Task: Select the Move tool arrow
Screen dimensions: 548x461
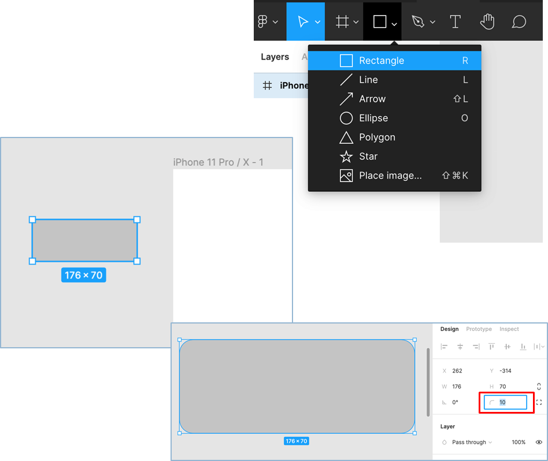Action: click(303, 21)
